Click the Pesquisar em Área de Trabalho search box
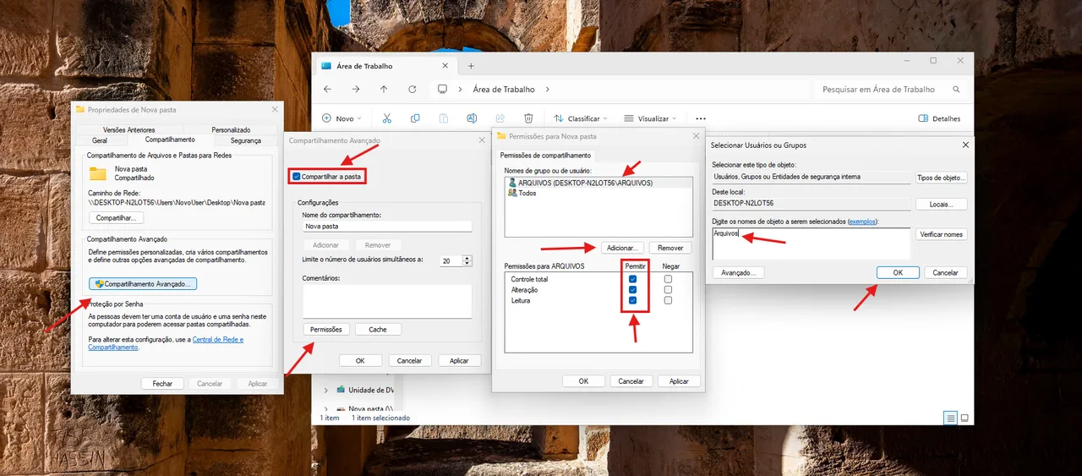The width and height of the screenshot is (1082, 476). [x=890, y=89]
